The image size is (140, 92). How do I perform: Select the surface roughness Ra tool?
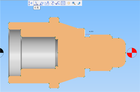[x=58, y=3]
